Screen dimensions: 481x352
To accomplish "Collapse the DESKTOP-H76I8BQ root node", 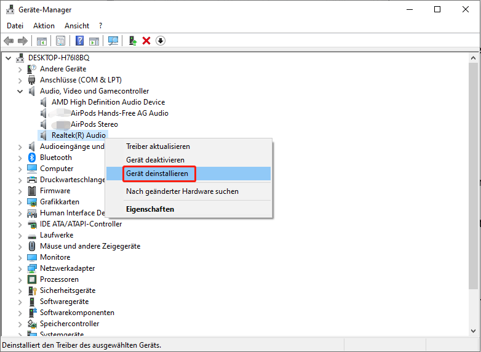I will click(8, 58).
